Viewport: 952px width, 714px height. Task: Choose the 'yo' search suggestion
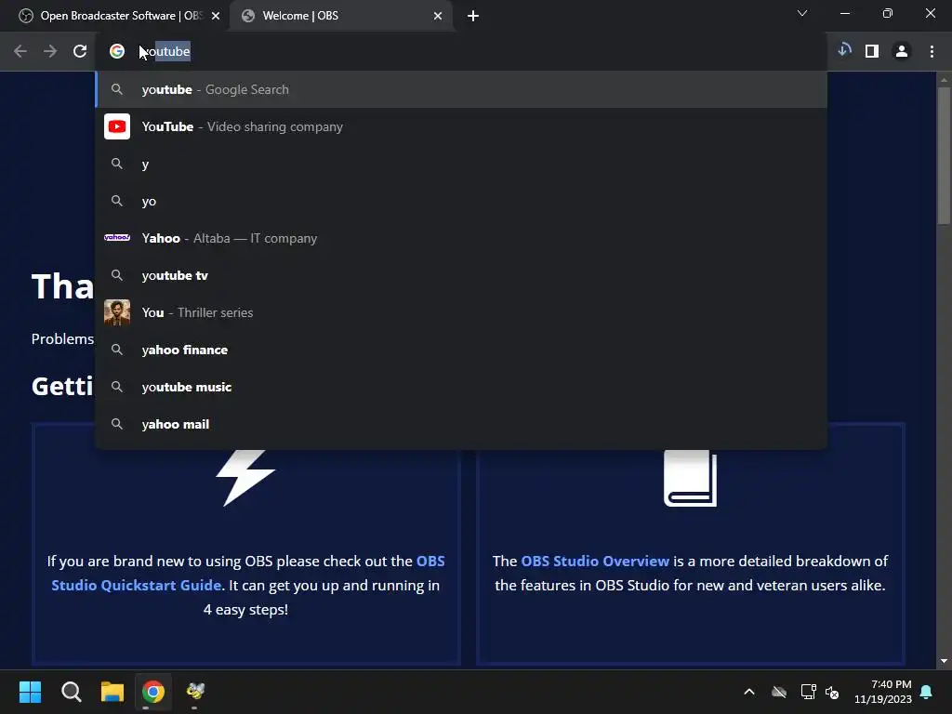tap(461, 201)
